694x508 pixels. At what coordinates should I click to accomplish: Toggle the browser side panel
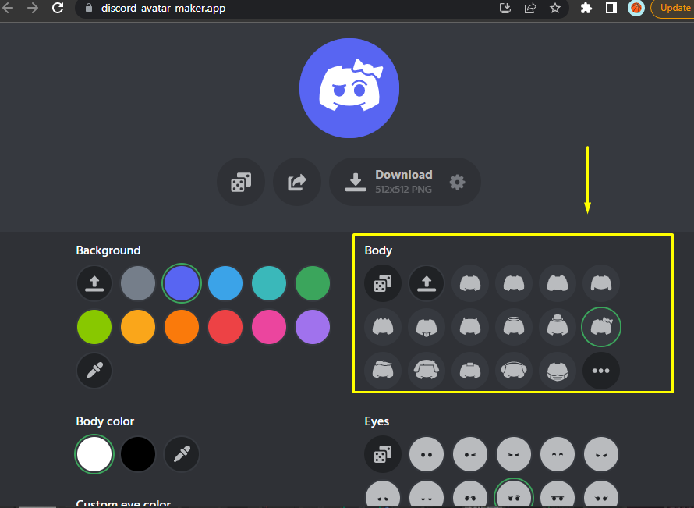point(611,8)
